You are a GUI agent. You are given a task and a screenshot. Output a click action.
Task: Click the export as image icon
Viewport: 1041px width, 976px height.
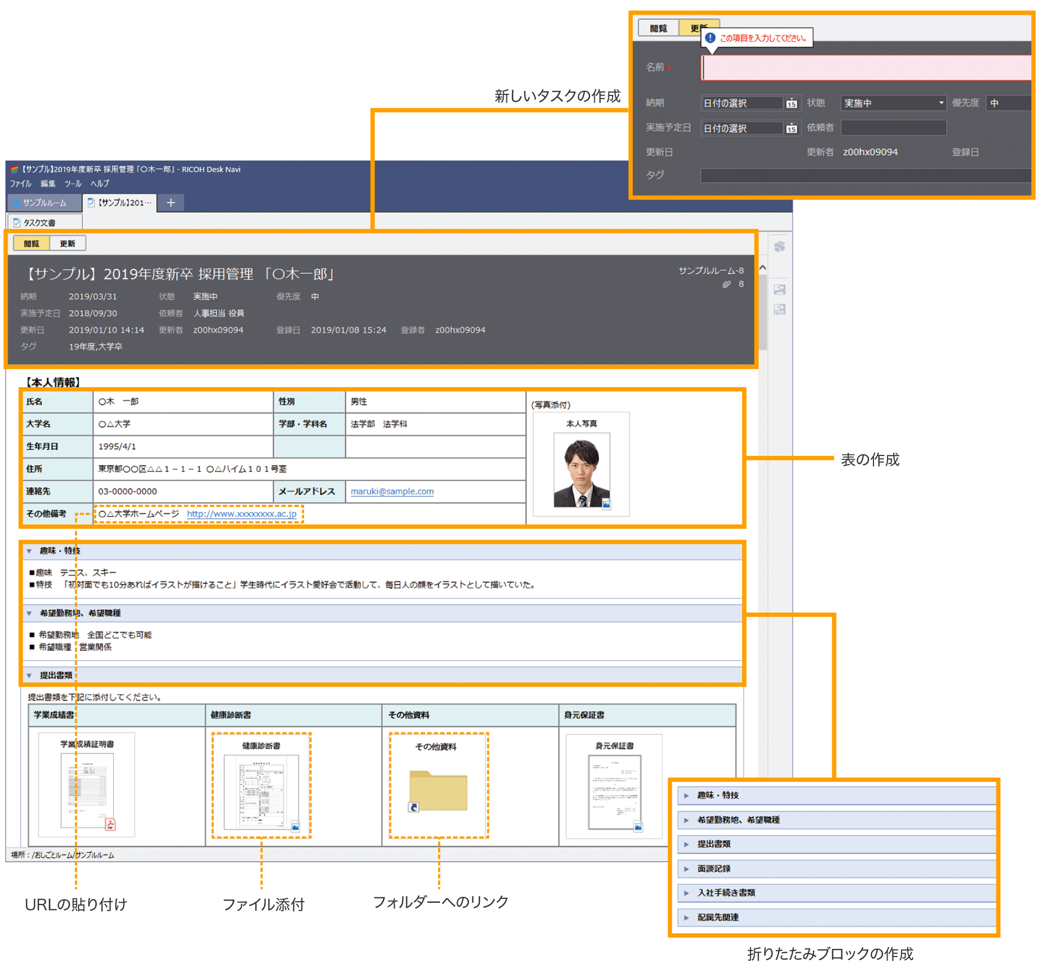pyautogui.click(x=779, y=290)
